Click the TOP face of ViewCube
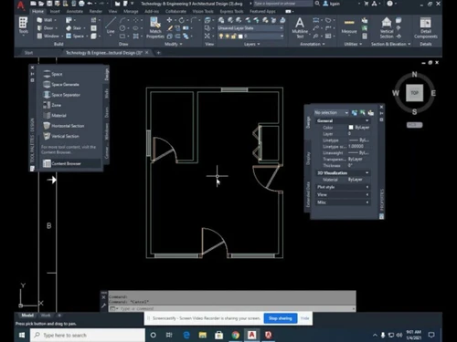The width and height of the screenshot is (457, 342). coord(414,93)
